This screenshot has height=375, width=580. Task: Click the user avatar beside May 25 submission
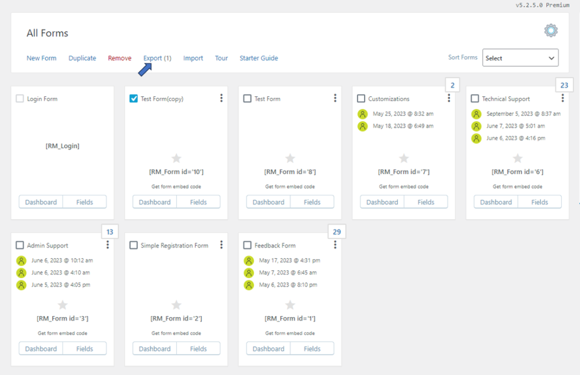pyautogui.click(x=362, y=114)
